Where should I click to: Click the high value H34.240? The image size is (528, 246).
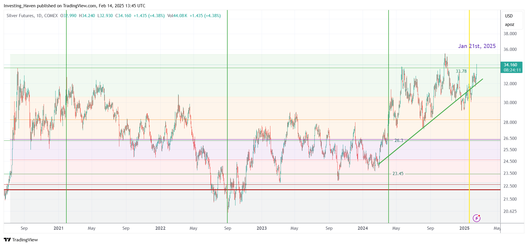click(87, 16)
